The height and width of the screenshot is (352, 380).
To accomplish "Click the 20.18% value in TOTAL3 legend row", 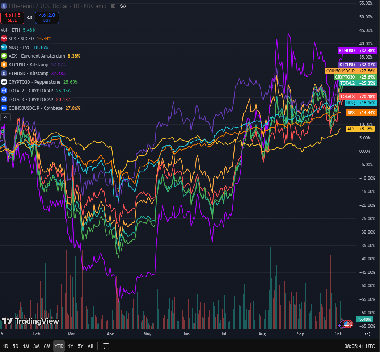I will 63,99.
